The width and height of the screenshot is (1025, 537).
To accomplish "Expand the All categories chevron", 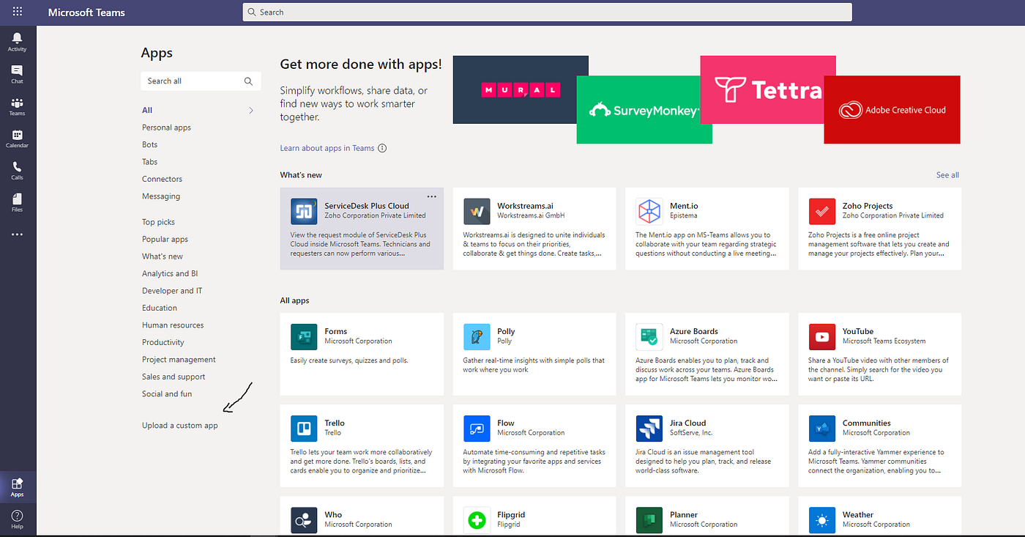I will click(251, 110).
